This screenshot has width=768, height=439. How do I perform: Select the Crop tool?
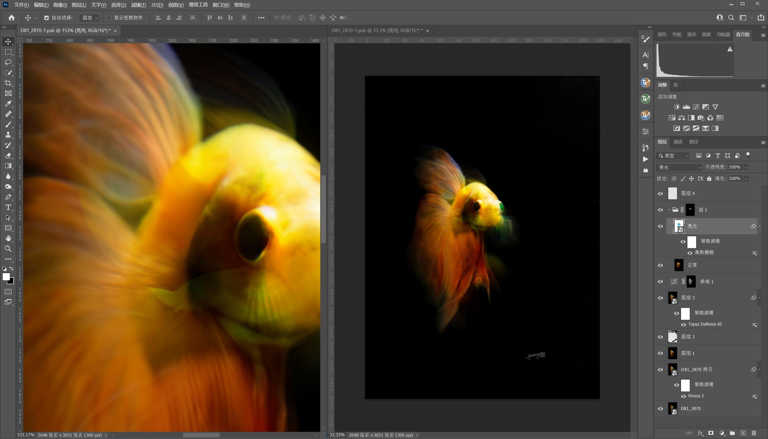point(8,83)
